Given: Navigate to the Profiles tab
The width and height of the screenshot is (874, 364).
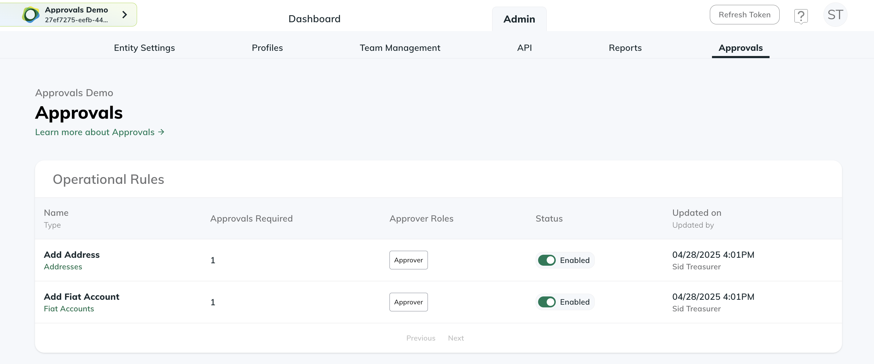Looking at the screenshot, I should pyautogui.click(x=267, y=48).
